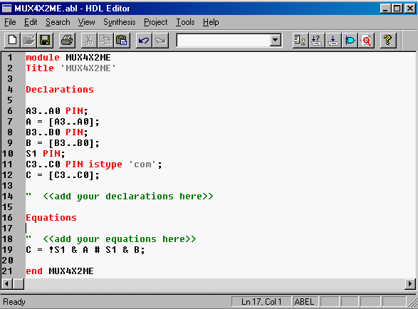Expand the toolbar combo box dropdown arrow

(276, 41)
